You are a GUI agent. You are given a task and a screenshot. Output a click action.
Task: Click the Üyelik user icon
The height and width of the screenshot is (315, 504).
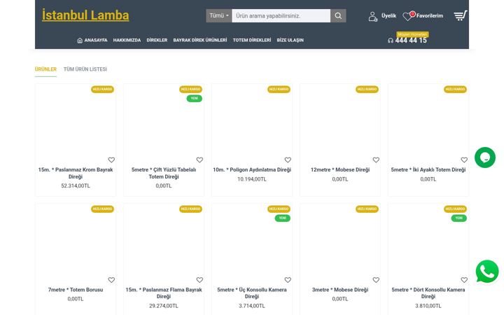pos(373,16)
